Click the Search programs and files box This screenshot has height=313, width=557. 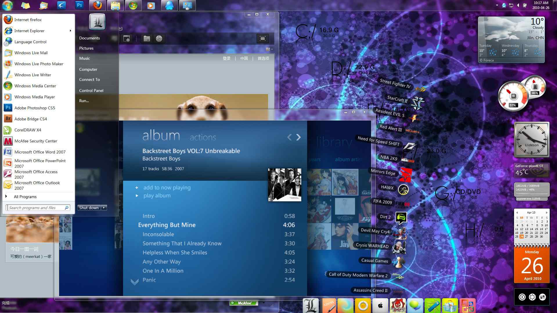pos(38,208)
